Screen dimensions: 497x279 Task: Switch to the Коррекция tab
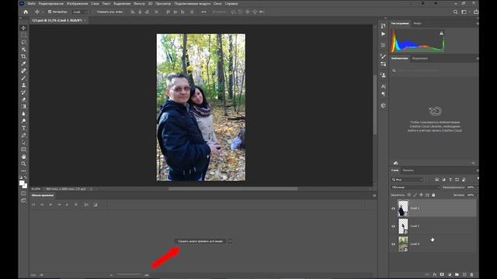tap(420, 59)
